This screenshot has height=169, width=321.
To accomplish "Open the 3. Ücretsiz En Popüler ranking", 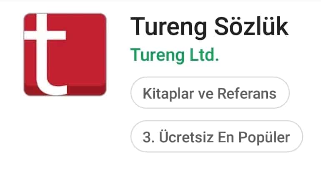I will [x=217, y=136].
